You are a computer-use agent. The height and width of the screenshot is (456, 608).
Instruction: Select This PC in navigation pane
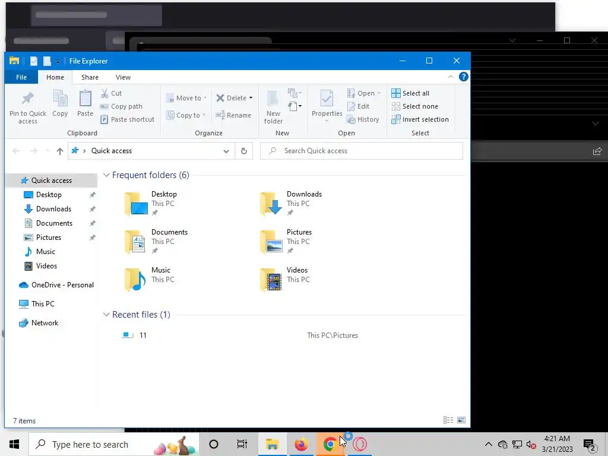tap(43, 304)
